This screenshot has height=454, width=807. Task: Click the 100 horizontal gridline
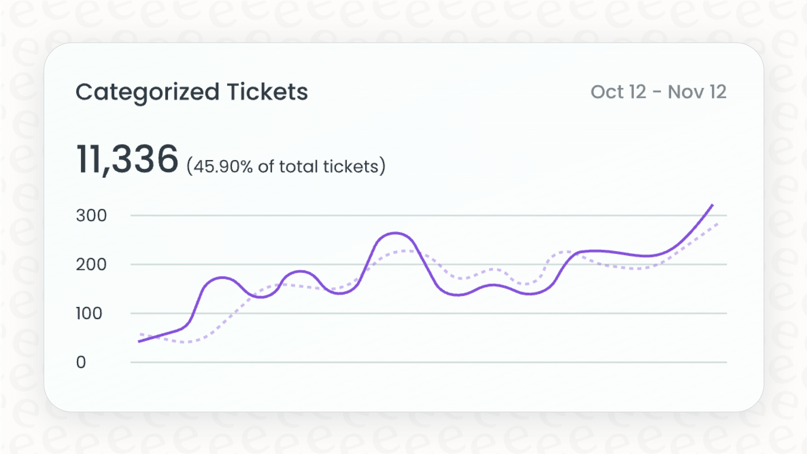click(432, 313)
